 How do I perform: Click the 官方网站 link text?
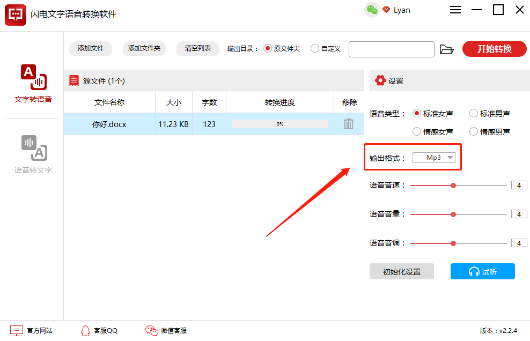coord(40,330)
